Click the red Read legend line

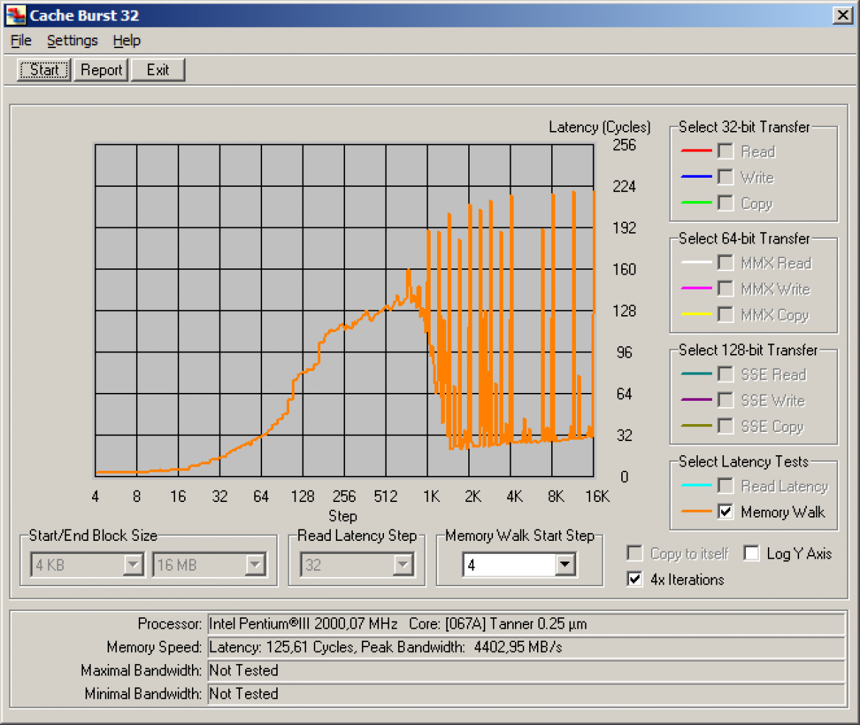696,151
